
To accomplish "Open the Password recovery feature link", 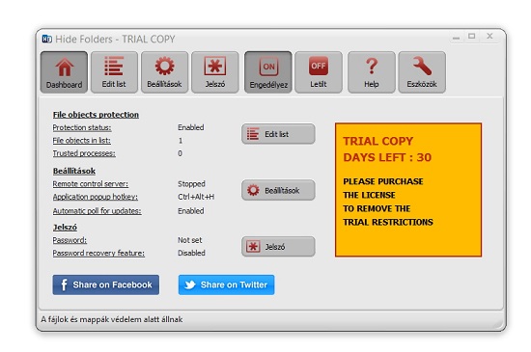I will coord(98,253).
